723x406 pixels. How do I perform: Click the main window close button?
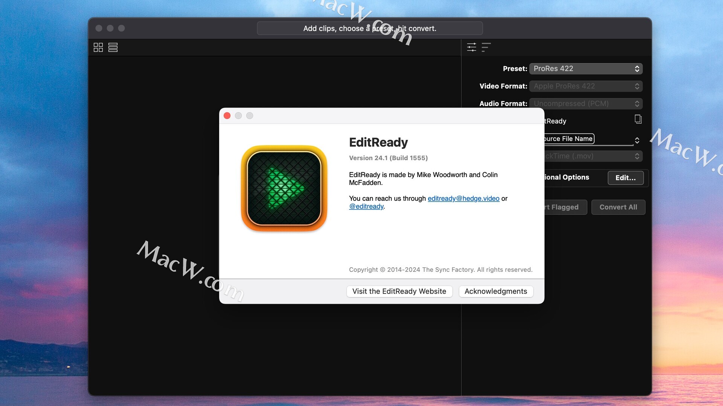(99, 28)
